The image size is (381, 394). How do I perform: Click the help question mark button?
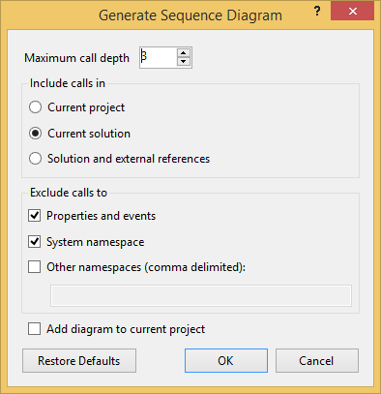tap(317, 12)
